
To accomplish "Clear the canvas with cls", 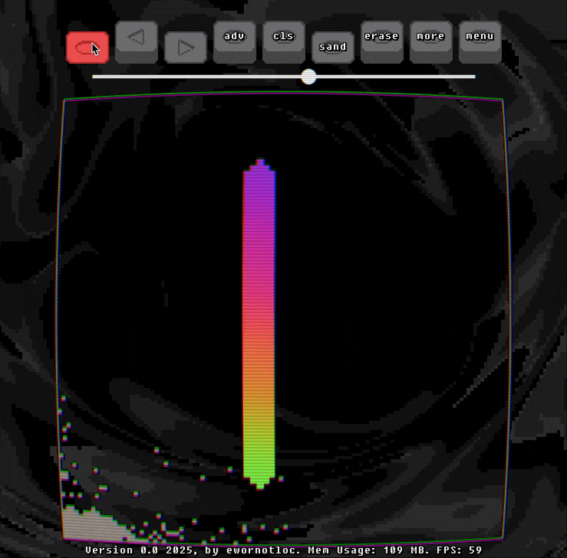I will click(x=283, y=42).
